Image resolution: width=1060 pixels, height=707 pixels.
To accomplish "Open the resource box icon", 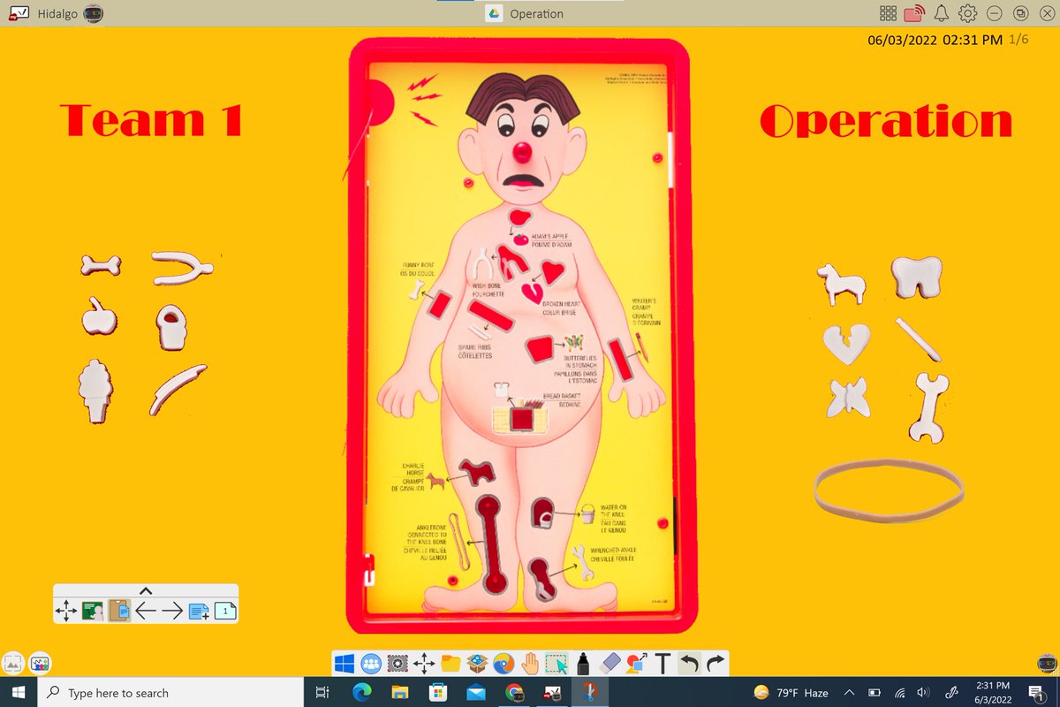I will [478, 664].
